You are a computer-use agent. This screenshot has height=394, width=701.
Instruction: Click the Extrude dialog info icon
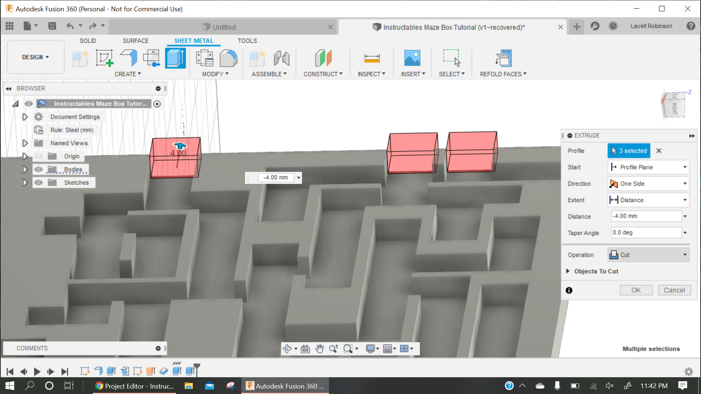point(569,290)
